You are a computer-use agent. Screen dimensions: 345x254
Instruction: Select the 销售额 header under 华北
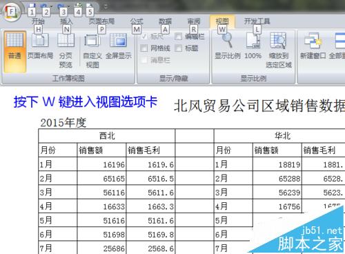click(277, 150)
